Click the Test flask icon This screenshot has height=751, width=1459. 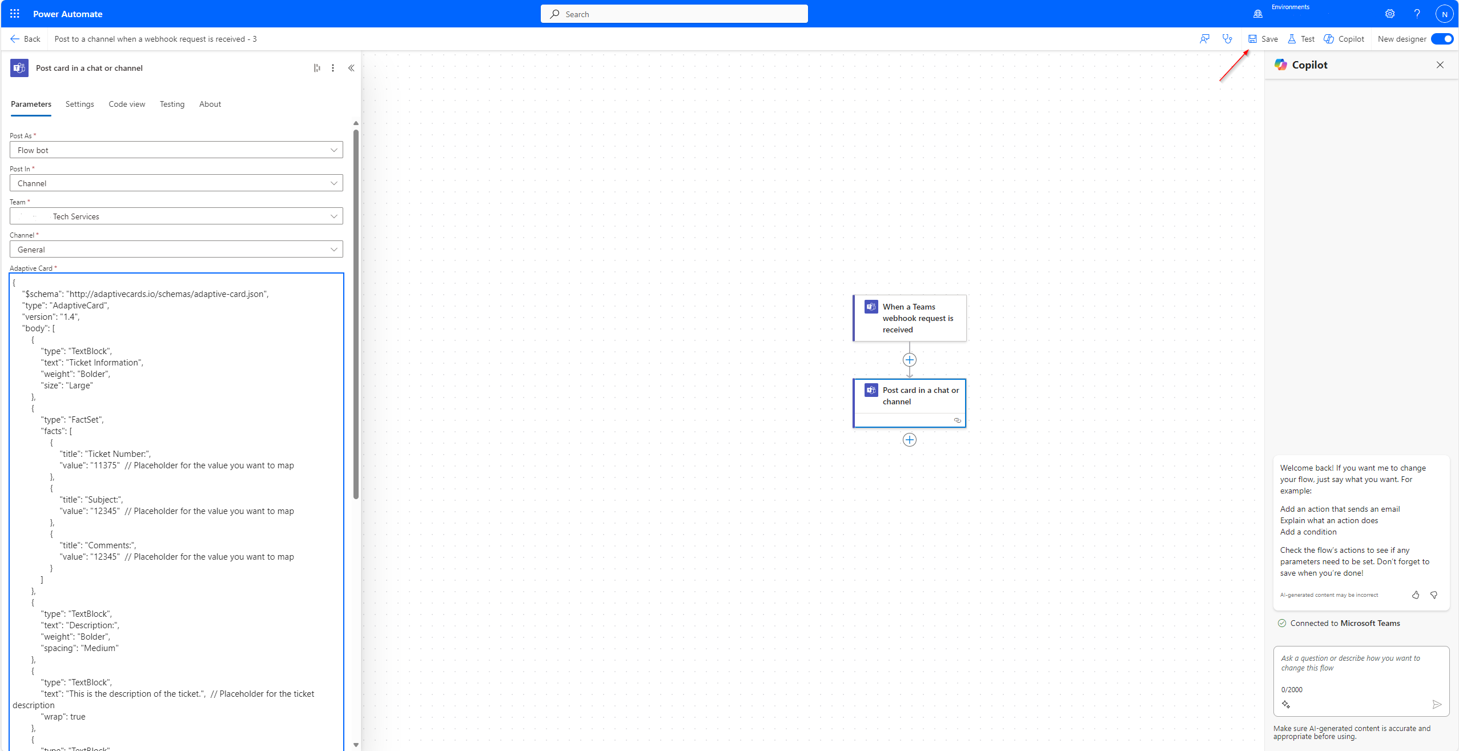(x=1292, y=39)
